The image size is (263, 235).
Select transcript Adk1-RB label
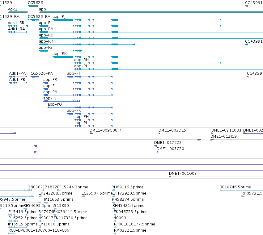pyautogui.click(x=16, y=23)
